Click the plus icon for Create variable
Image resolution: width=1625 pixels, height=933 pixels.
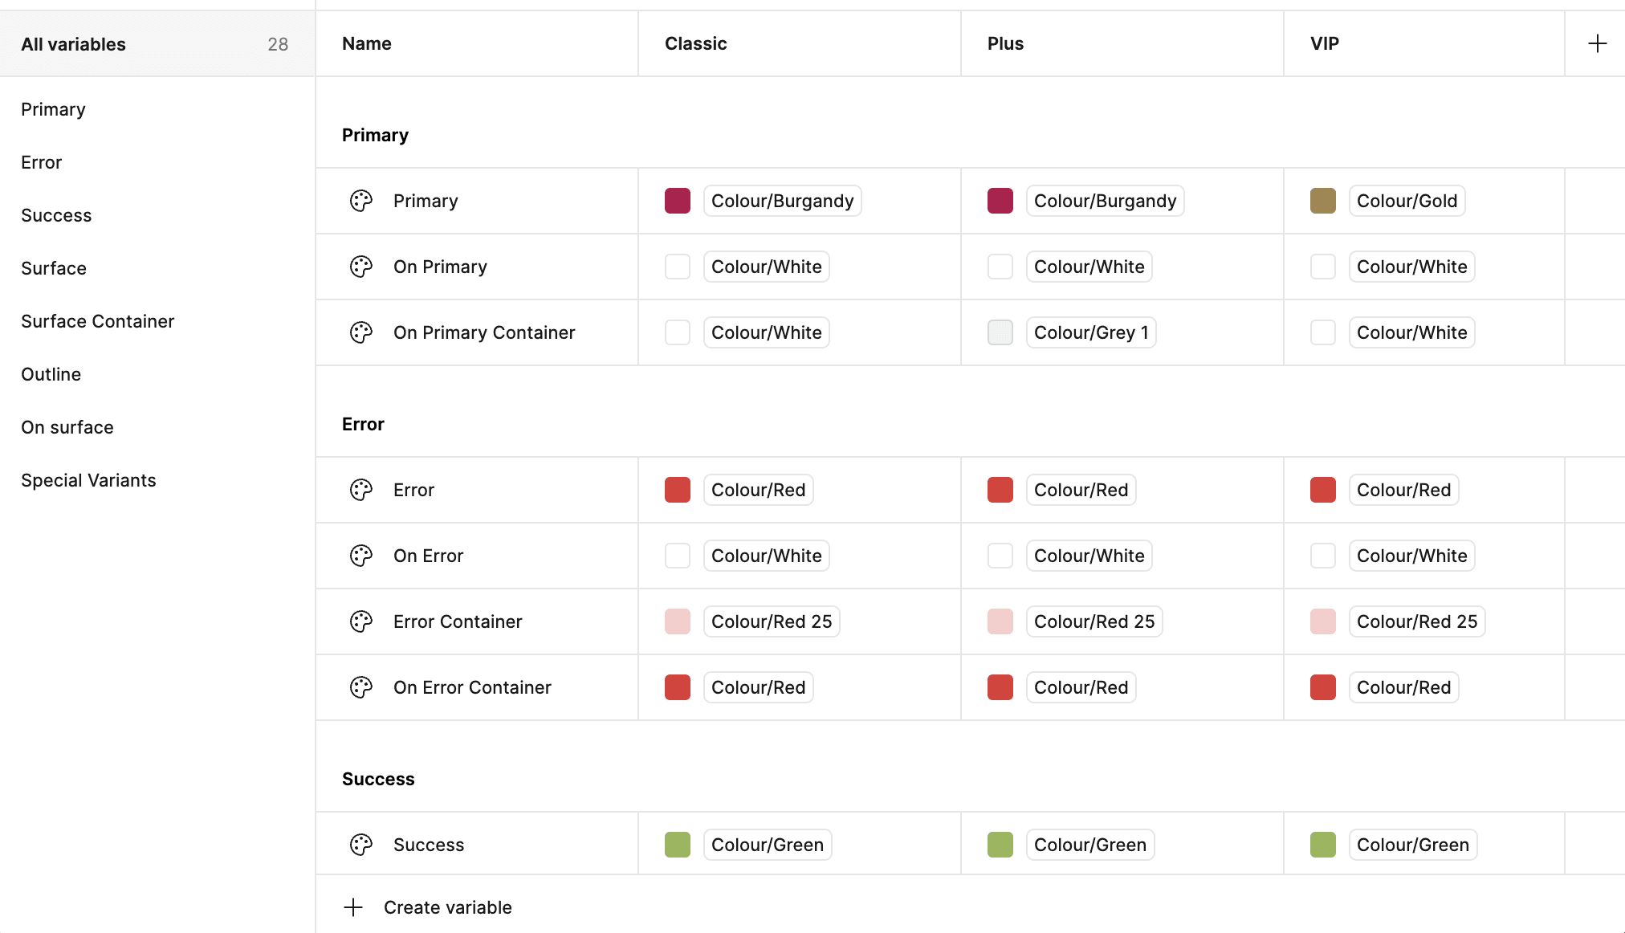[353, 907]
